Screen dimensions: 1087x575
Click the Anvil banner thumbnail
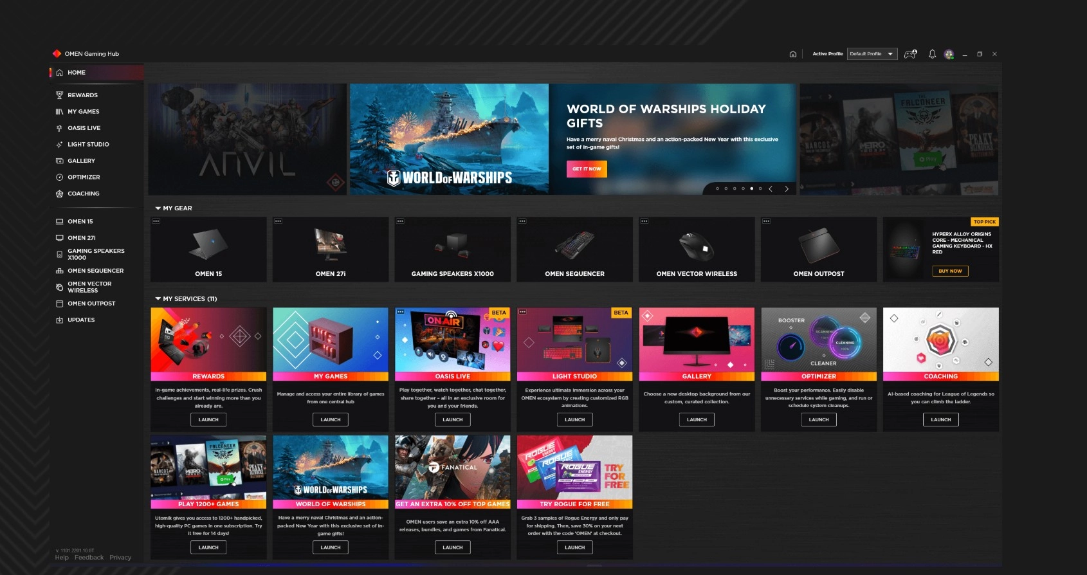pos(248,139)
